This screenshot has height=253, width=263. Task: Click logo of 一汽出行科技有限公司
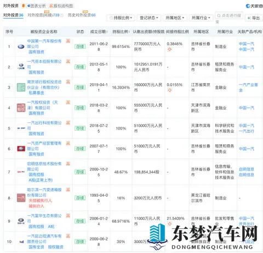(x=21, y=128)
